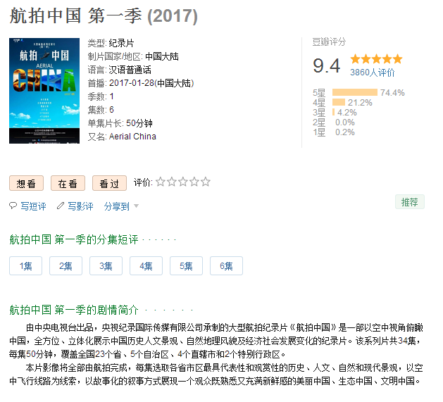Click the language value 汉语普通话

point(130,70)
